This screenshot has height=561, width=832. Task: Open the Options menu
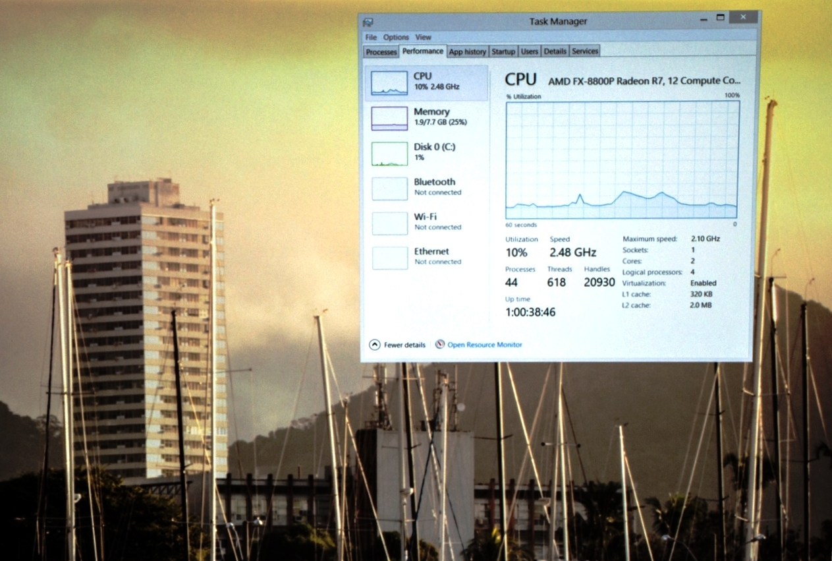tap(396, 38)
